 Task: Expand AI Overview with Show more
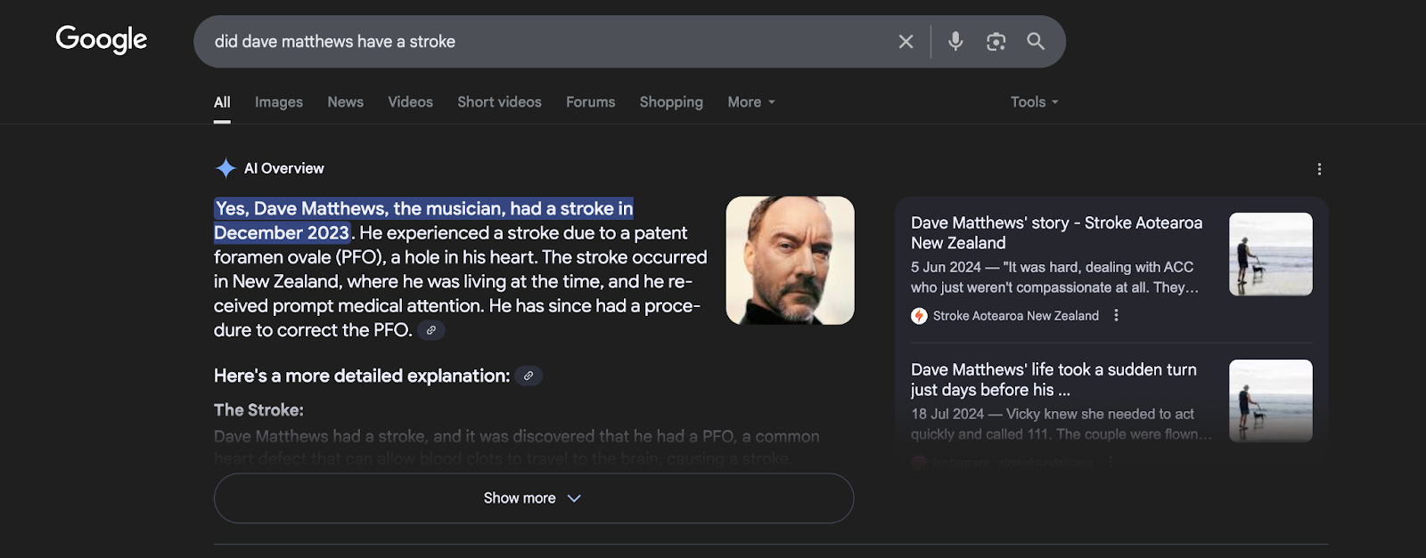click(533, 498)
